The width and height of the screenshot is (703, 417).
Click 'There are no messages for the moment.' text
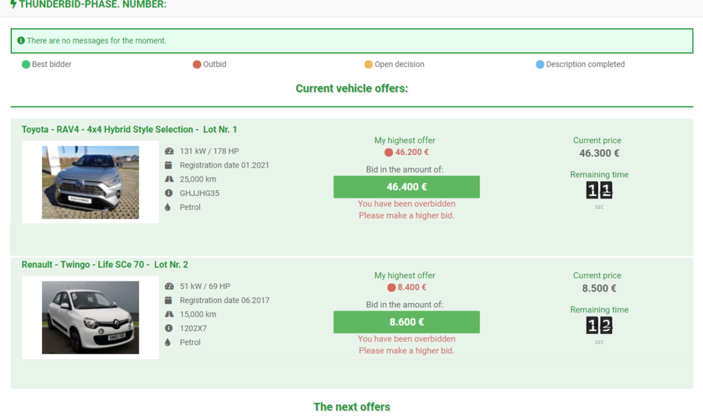tap(96, 40)
